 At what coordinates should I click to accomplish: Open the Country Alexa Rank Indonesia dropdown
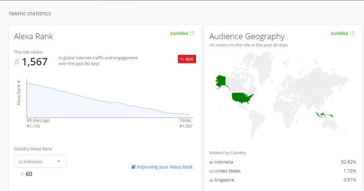pos(40,161)
